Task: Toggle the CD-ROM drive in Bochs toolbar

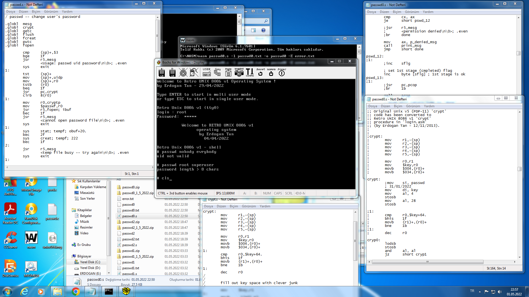Action: tap(183, 73)
